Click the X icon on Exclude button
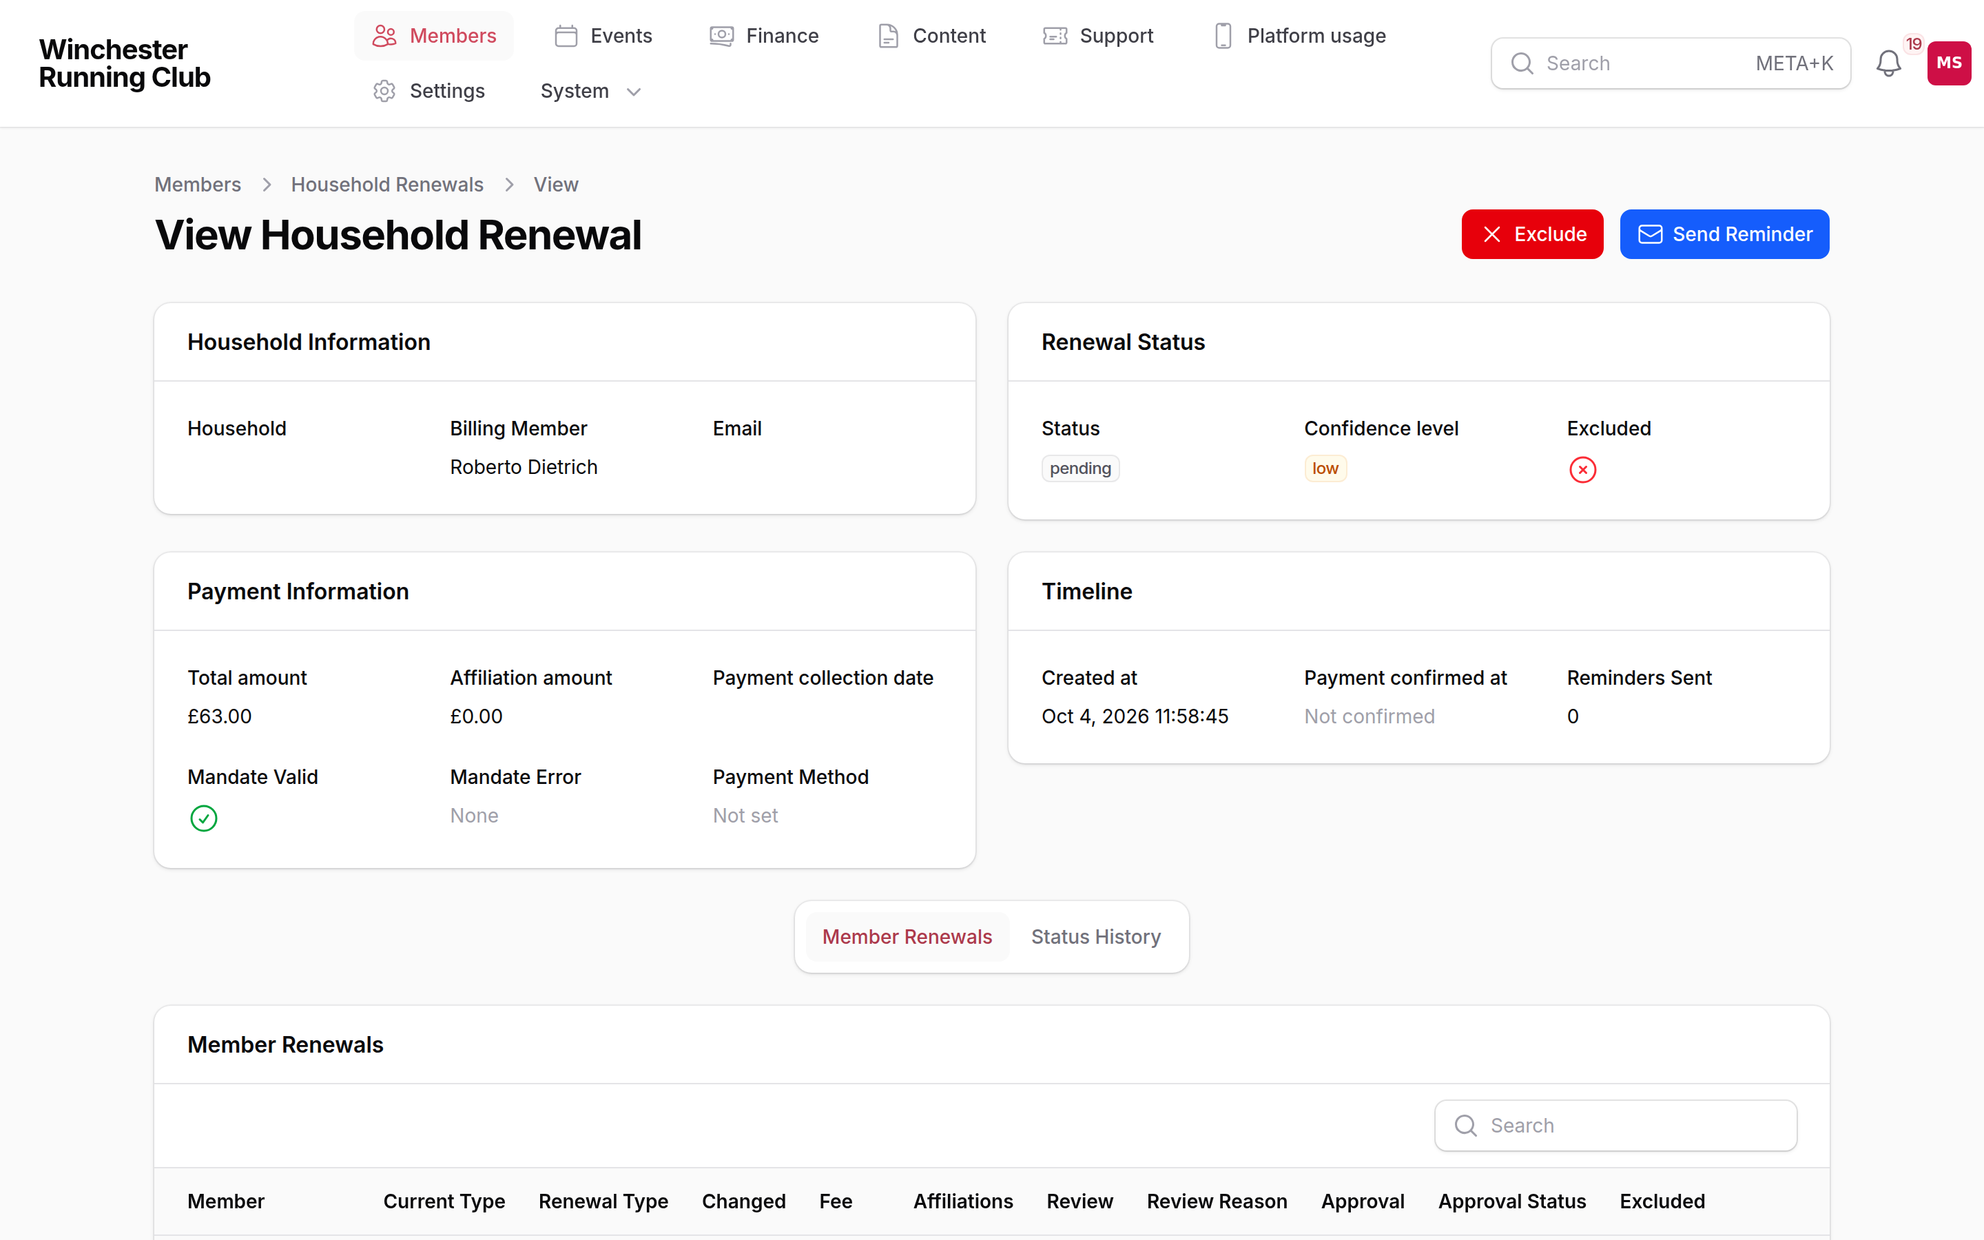This screenshot has width=1984, height=1240. click(x=1492, y=234)
